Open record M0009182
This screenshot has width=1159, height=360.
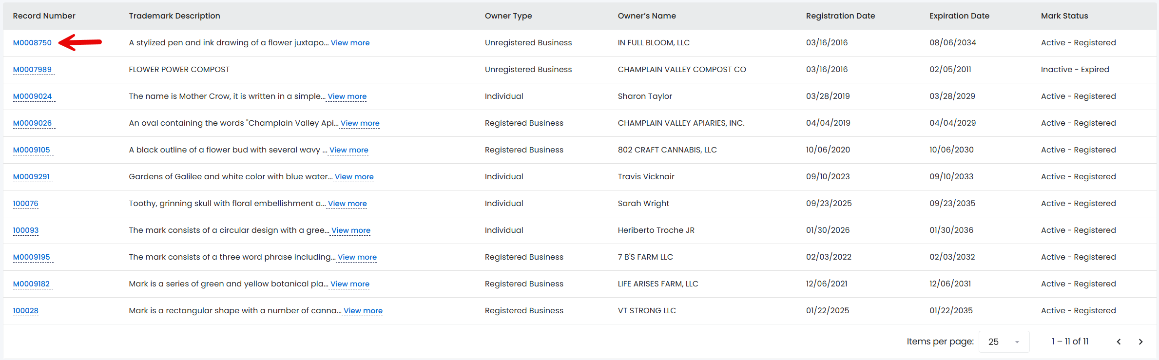tap(31, 284)
